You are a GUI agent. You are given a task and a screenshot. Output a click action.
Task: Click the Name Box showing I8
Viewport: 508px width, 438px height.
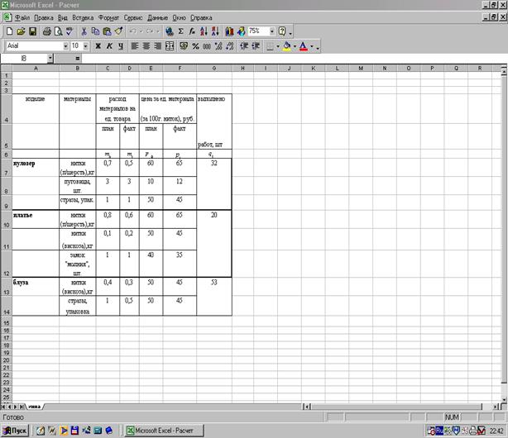click(23, 59)
